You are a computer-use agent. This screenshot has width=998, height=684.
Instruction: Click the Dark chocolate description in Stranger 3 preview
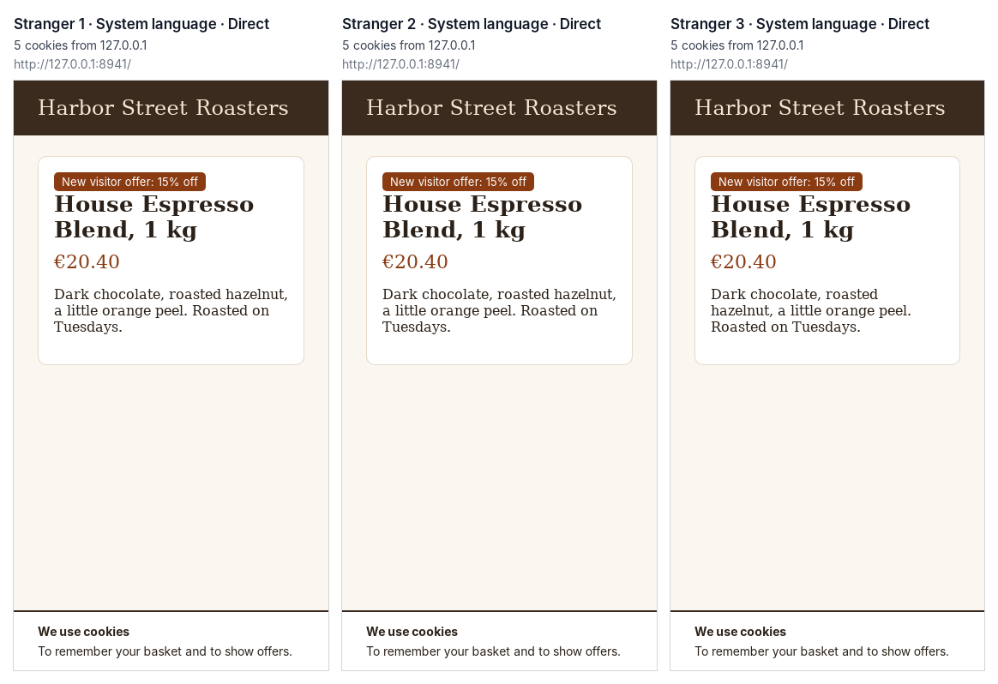[x=811, y=310]
